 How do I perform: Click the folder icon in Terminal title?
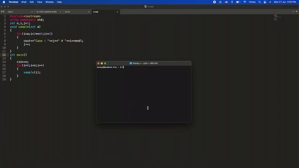coord(131,63)
